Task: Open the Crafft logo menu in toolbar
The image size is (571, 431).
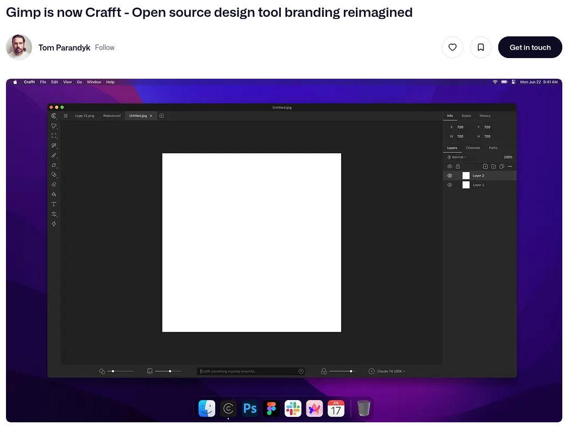Action: pyautogui.click(x=54, y=116)
